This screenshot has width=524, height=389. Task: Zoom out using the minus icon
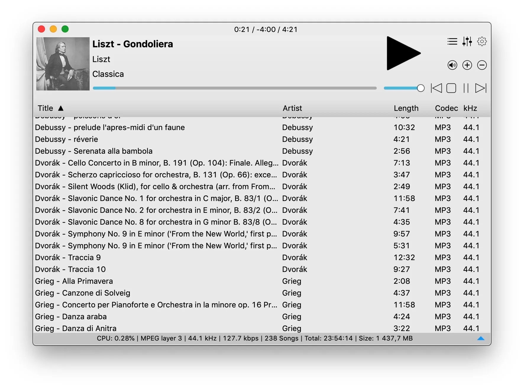482,65
